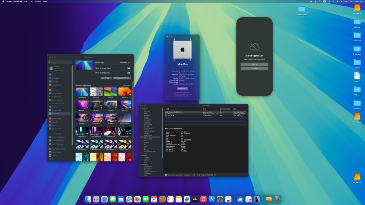Select the Macintosh wallpaper thumbnail
365x205 pixels.
tap(96, 92)
